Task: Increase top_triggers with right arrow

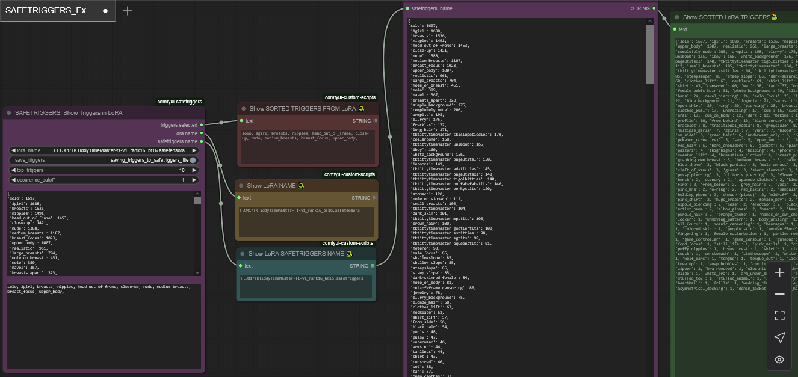Action: pos(194,170)
